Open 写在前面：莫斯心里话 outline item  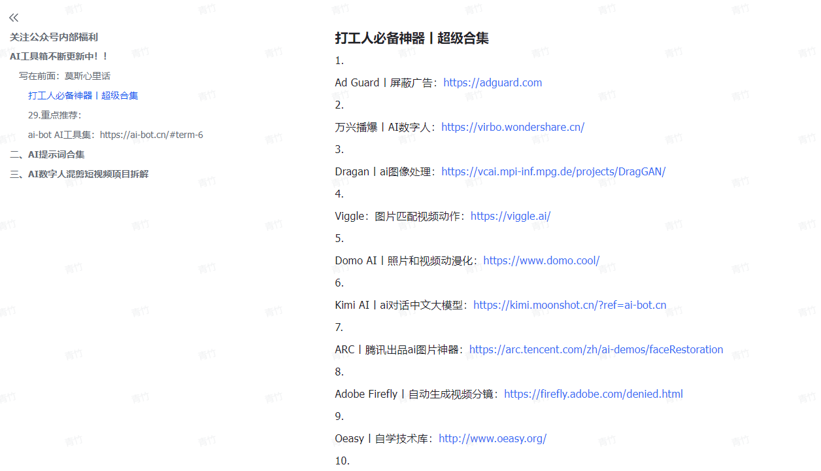coord(65,76)
